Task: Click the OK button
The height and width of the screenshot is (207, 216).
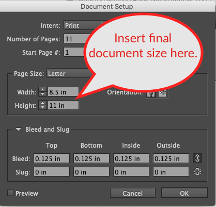Action: click(184, 193)
